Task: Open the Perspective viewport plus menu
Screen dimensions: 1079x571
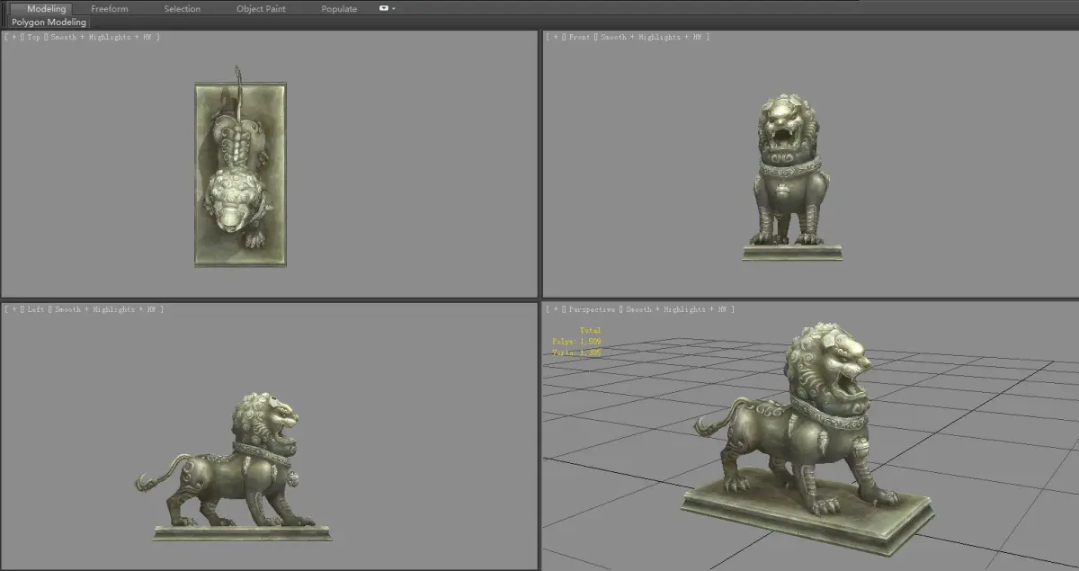Action: tap(557, 309)
